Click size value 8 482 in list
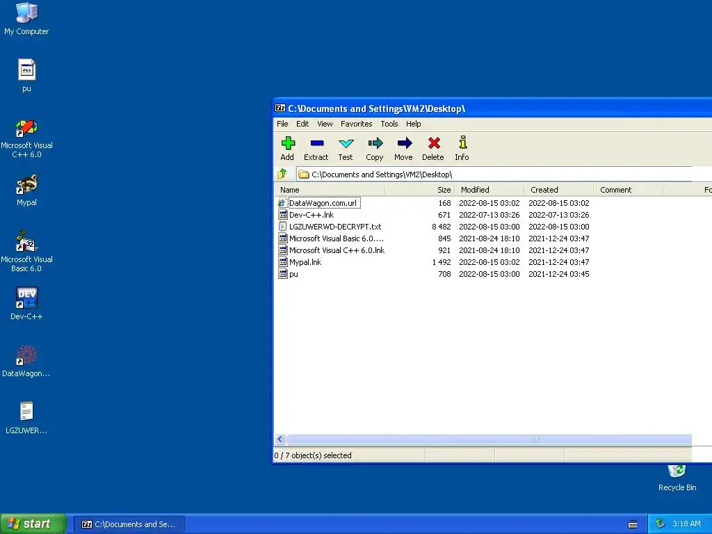The image size is (712, 534). coord(442,227)
